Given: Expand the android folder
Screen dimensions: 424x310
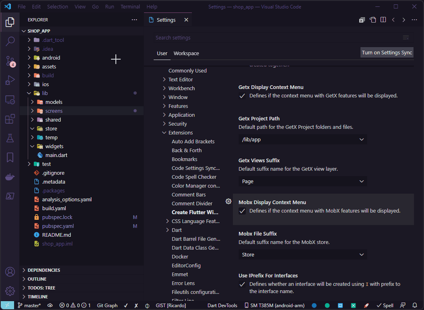Looking at the screenshot, I should (29, 58).
